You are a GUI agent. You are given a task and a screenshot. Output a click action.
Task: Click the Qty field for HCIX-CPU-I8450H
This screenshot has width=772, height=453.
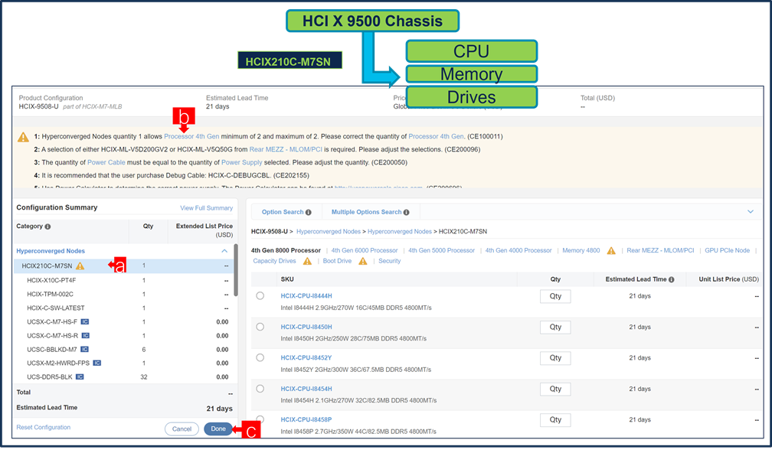(x=555, y=328)
